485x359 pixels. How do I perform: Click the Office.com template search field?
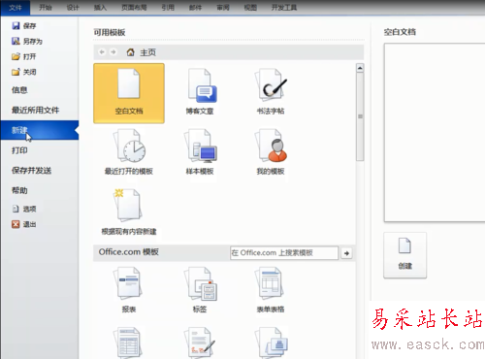(284, 253)
